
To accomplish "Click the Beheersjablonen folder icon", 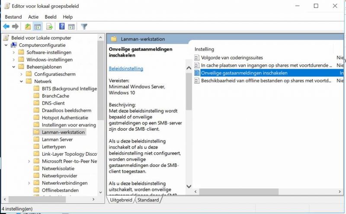I will pyautogui.click(x=21, y=67).
